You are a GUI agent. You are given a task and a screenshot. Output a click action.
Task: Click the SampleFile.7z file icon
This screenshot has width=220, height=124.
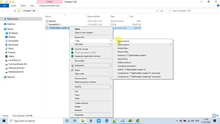pyautogui.click(x=47, y=24)
